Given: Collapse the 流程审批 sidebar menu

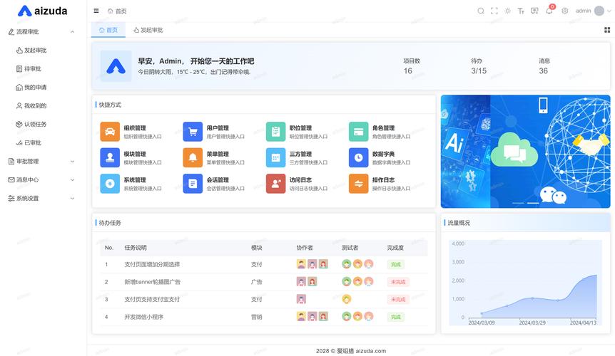Looking at the screenshot, I should click(41, 32).
